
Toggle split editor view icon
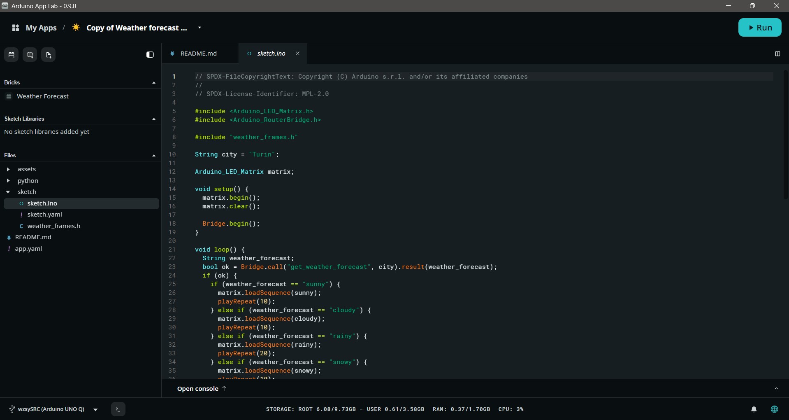point(777,54)
